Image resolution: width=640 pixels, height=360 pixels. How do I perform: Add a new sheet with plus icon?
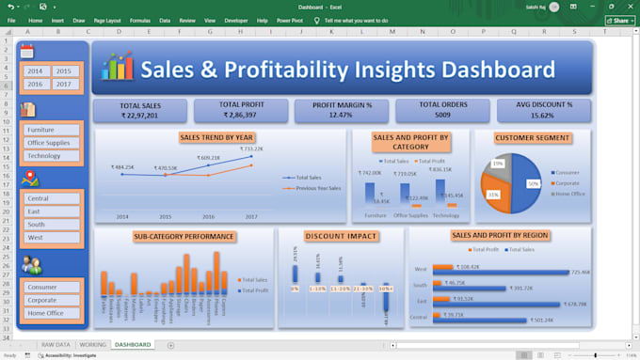[x=170, y=345]
